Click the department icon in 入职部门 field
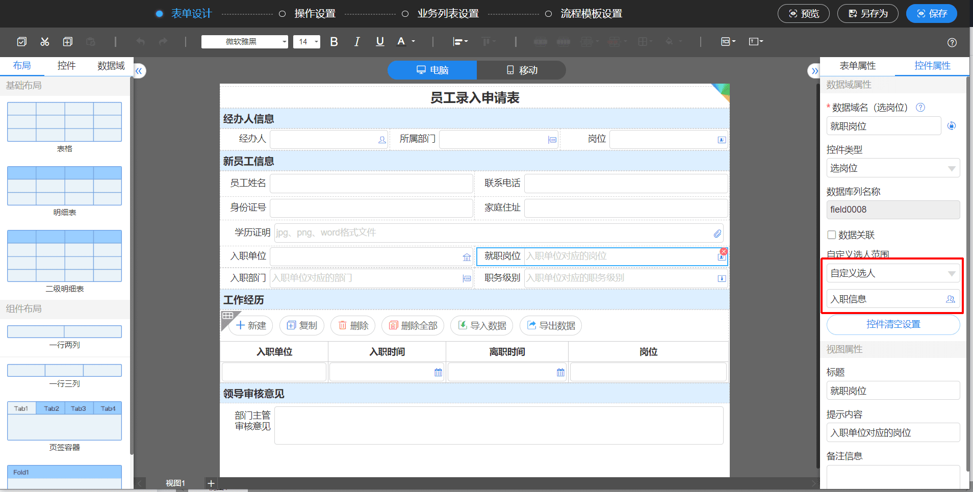The width and height of the screenshot is (973, 492). (x=467, y=278)
